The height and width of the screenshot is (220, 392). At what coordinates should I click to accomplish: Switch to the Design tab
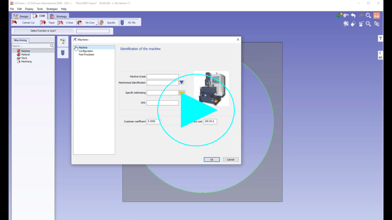tap(21, 16)
